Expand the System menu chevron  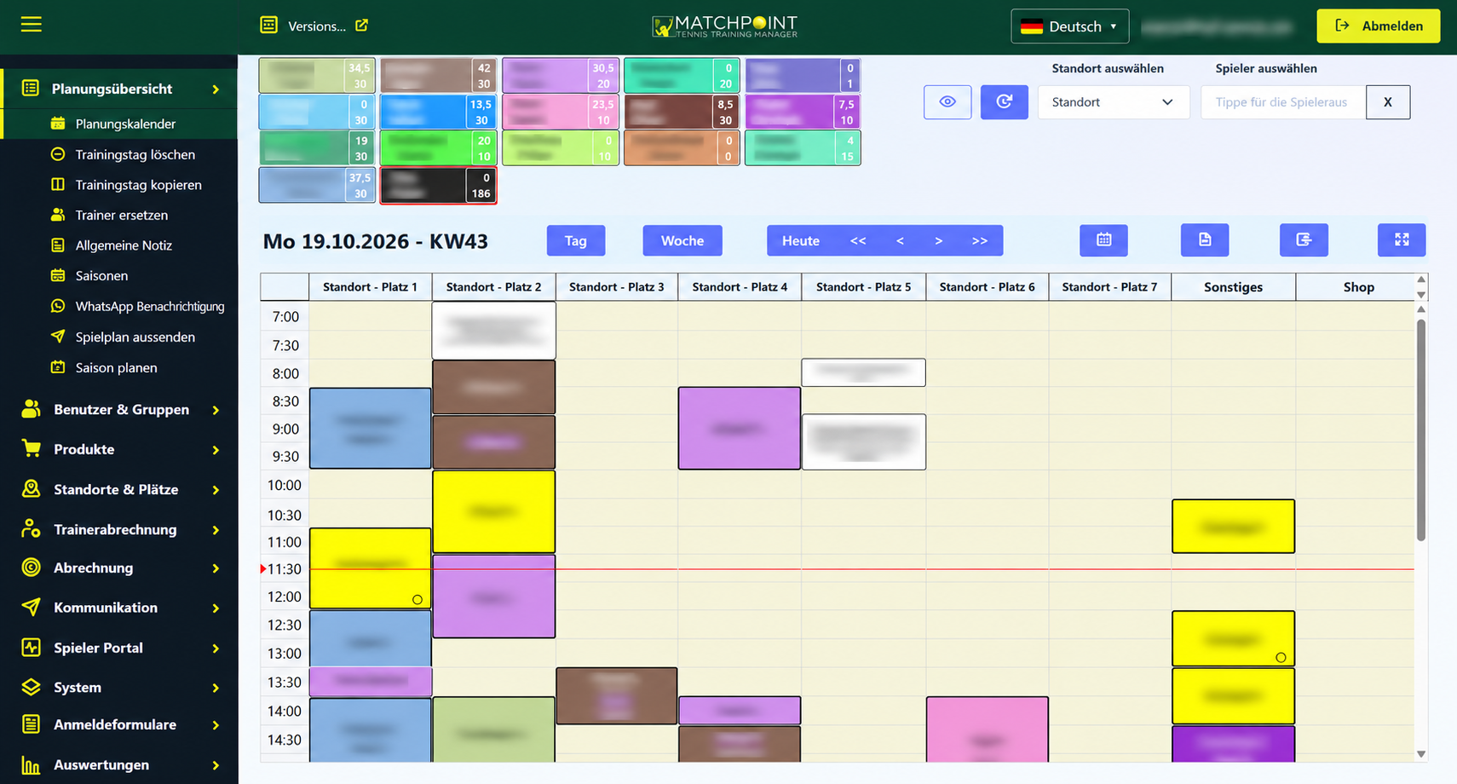216,688
